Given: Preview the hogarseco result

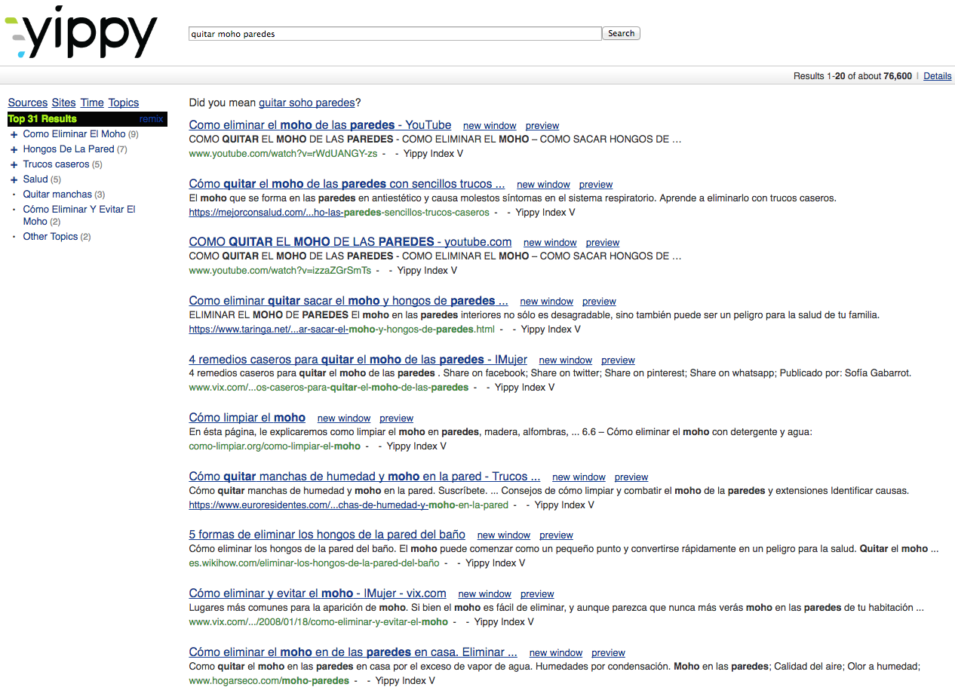Looking at the screenshot, I should coord(608,653).
